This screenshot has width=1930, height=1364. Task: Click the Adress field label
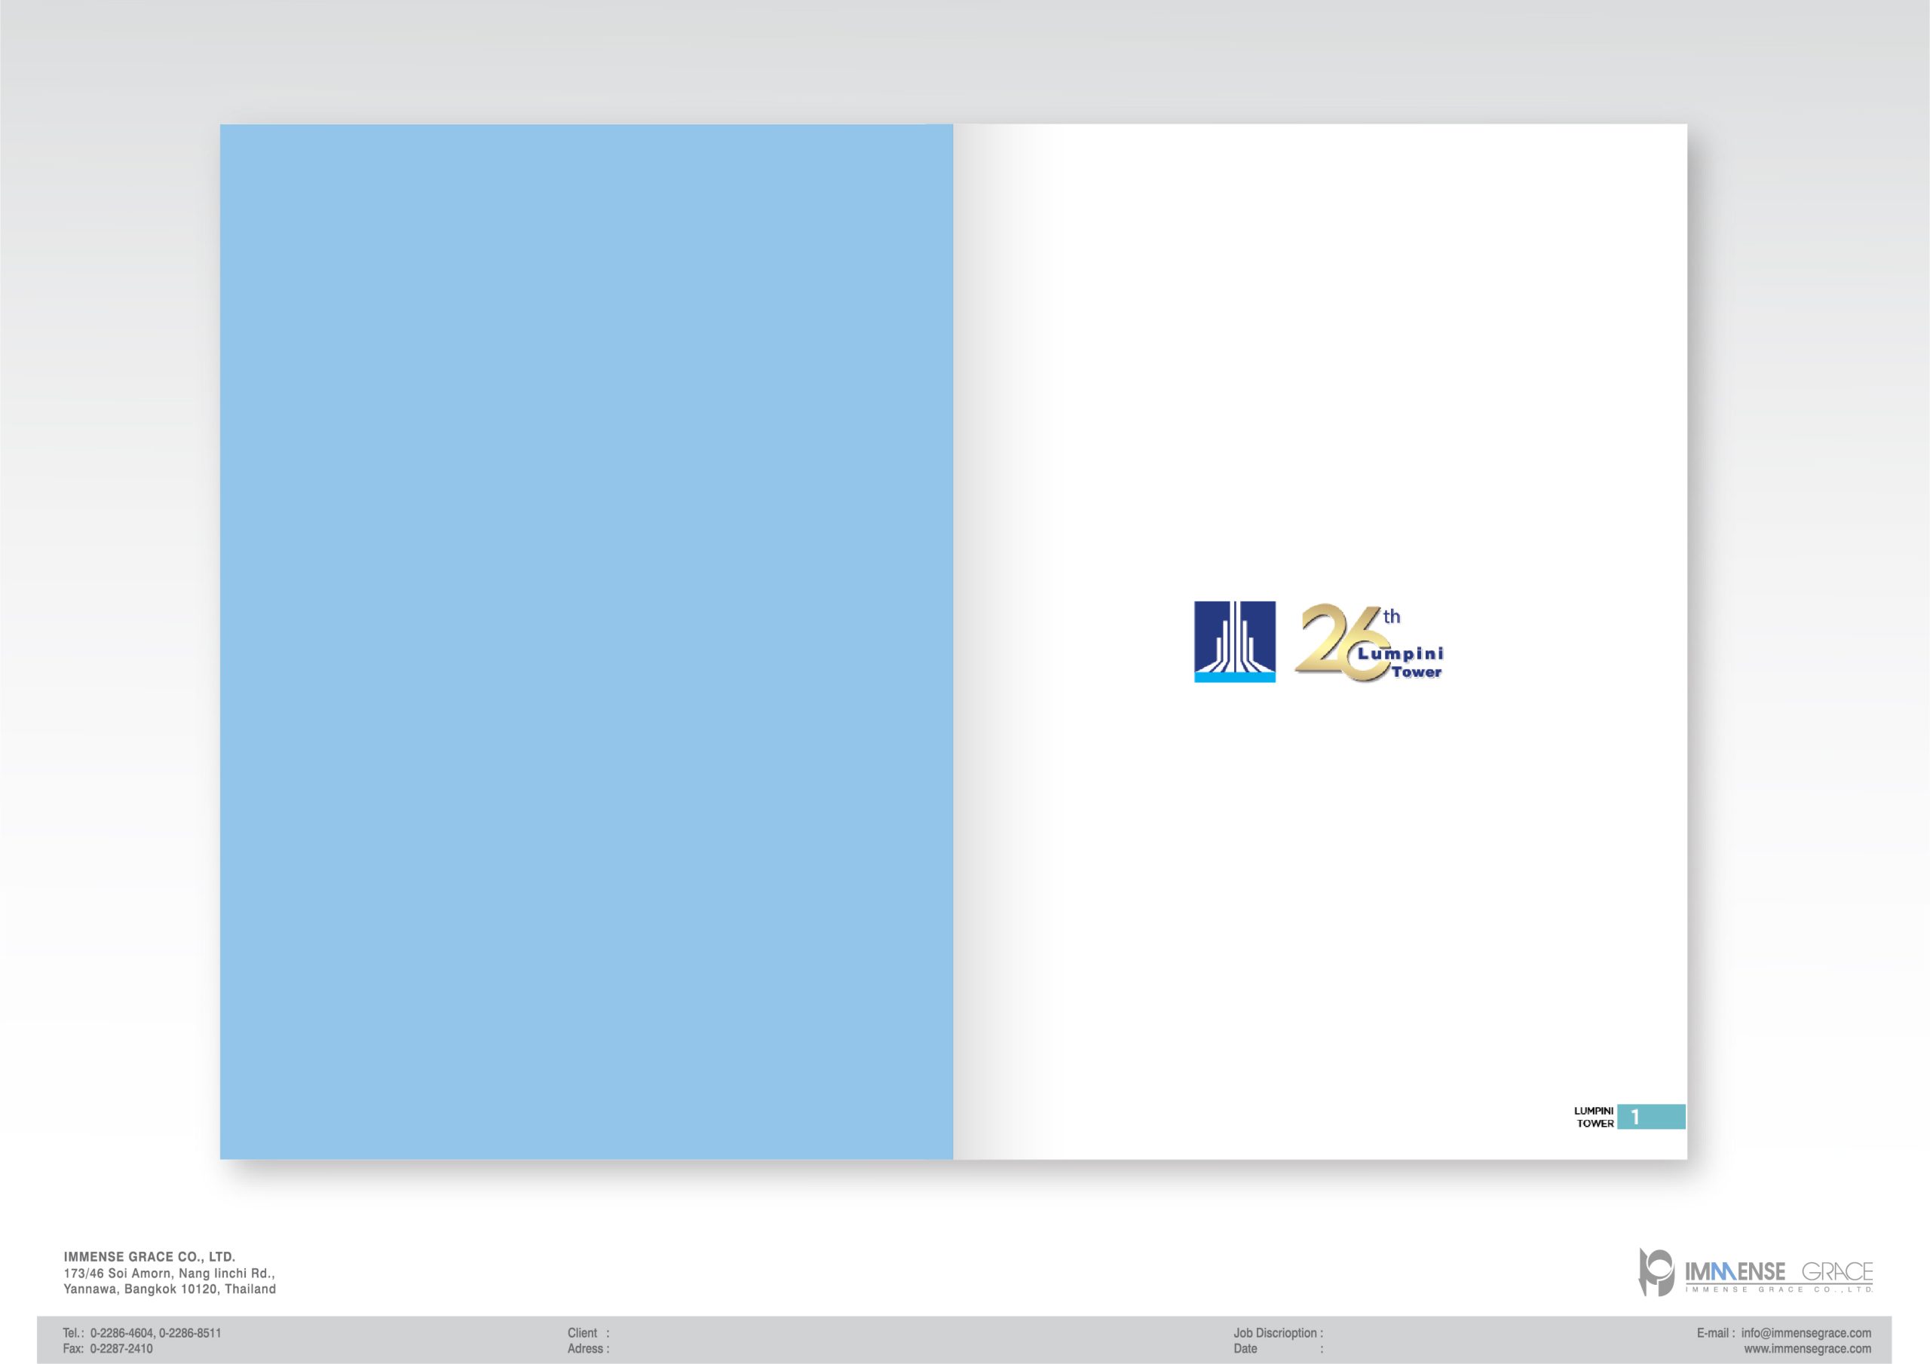[x=585, y=1348]
